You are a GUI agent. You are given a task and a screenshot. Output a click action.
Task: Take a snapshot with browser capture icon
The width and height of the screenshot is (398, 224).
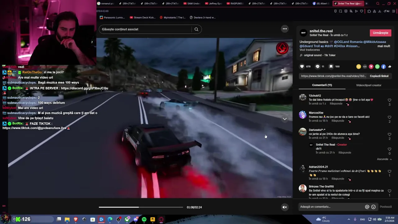340,11
